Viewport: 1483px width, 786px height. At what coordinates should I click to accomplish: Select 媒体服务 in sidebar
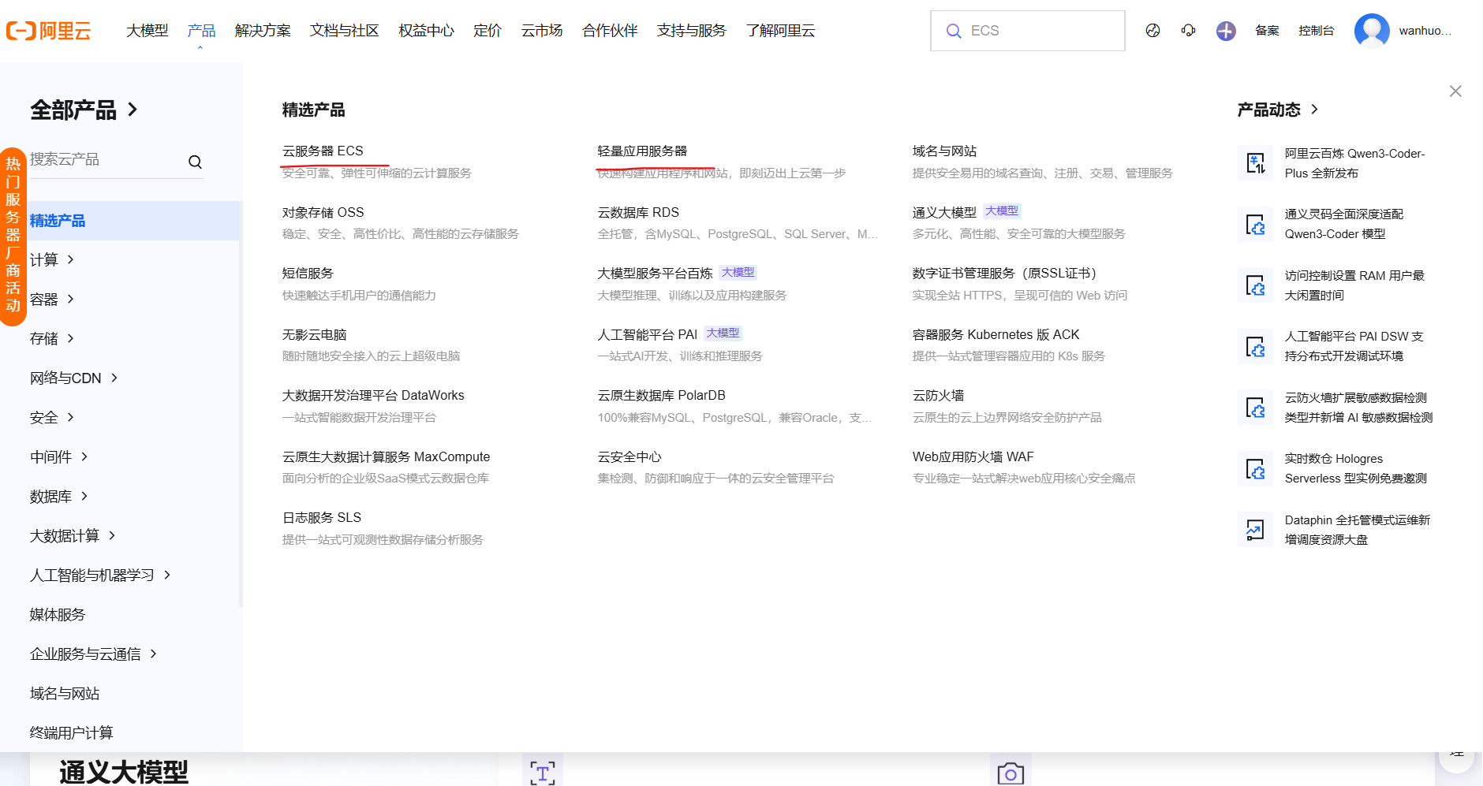tap(58, 614)
